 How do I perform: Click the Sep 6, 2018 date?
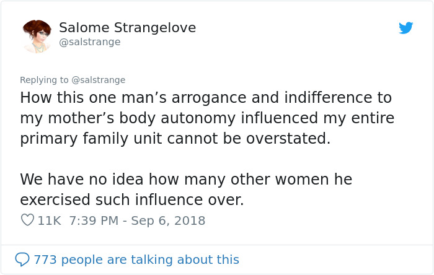[x=168, y=220]
